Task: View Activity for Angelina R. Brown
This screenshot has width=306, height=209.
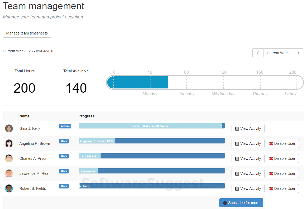Action: (x=248, y=143)
